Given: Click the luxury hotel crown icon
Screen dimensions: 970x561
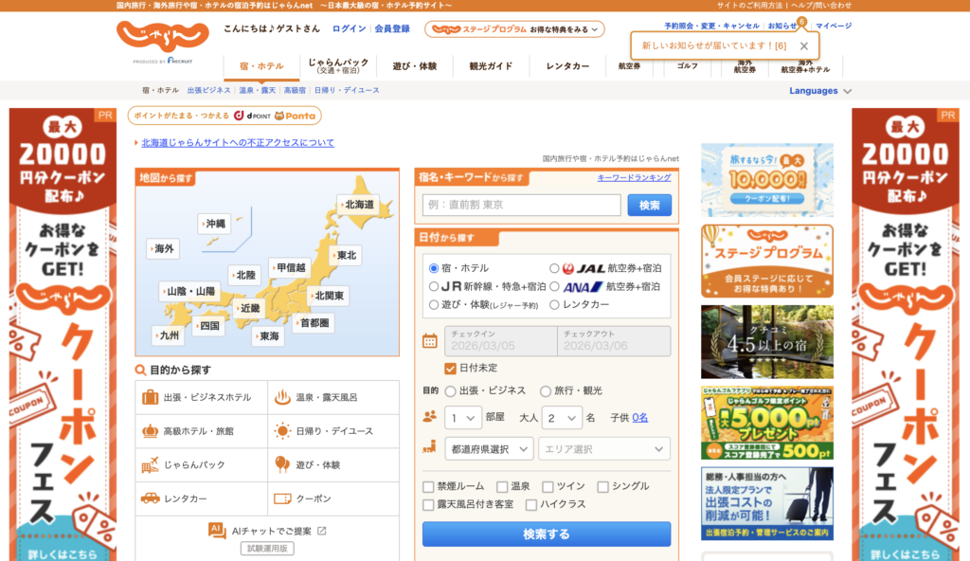Looking at the screenshot, I should pyautogui.click(x=151, y=431).
